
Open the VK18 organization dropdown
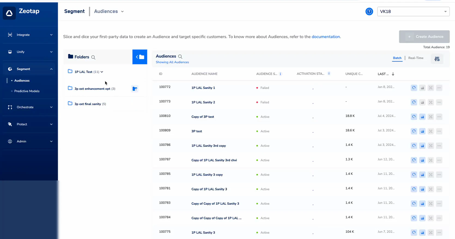[413, 11]
